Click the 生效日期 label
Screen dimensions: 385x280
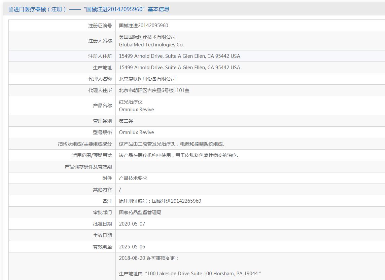102,235
